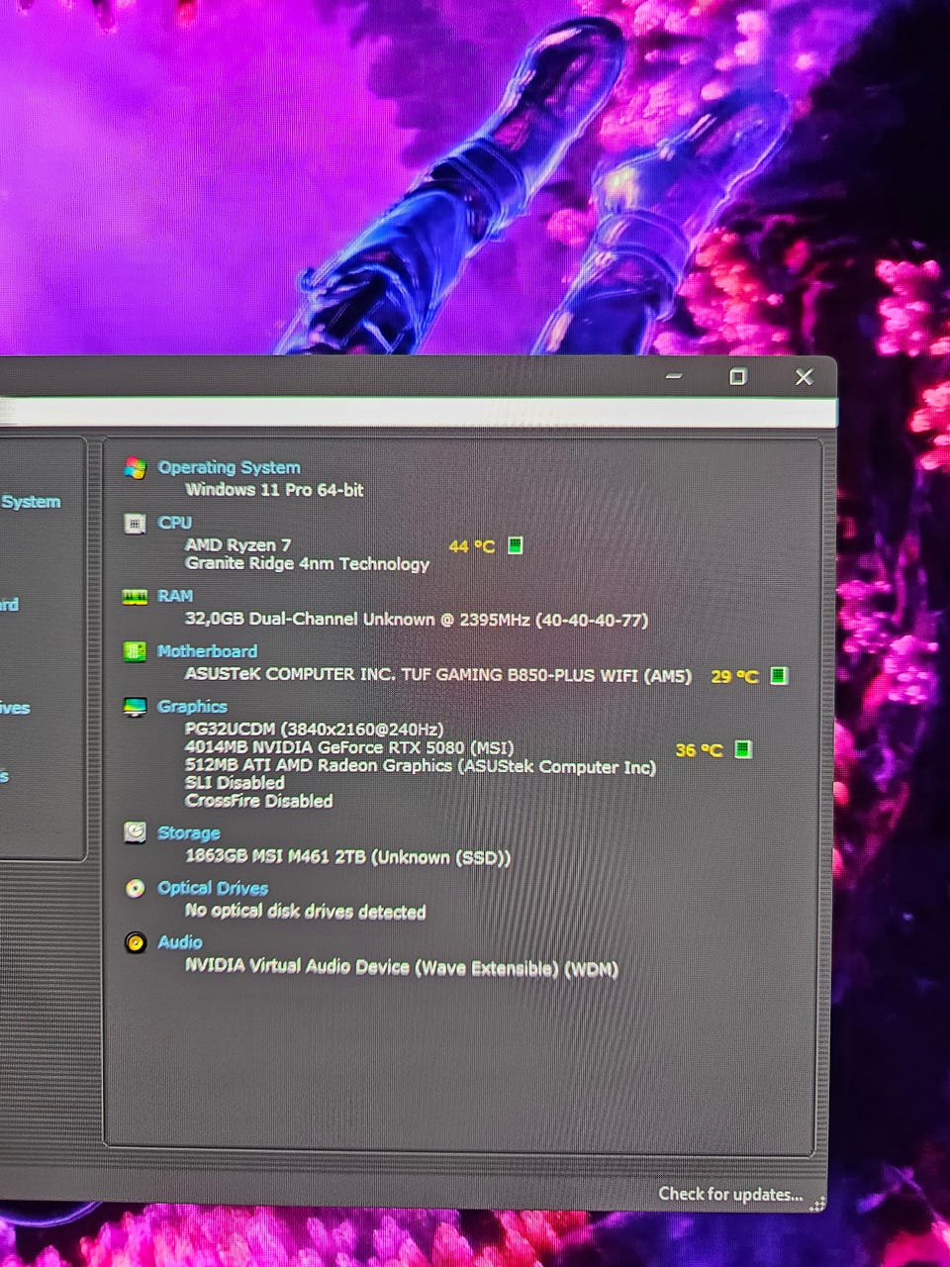Click the 1863GB MSI M461 2TB line
Image resolution: width=950 pixels, height=1267 pixels.
click(x=347, y=857)
